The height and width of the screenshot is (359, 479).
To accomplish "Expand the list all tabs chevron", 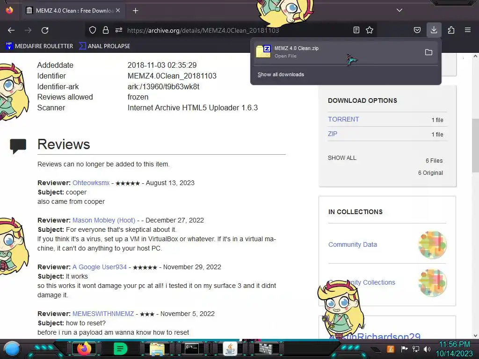I will point(399,10).
